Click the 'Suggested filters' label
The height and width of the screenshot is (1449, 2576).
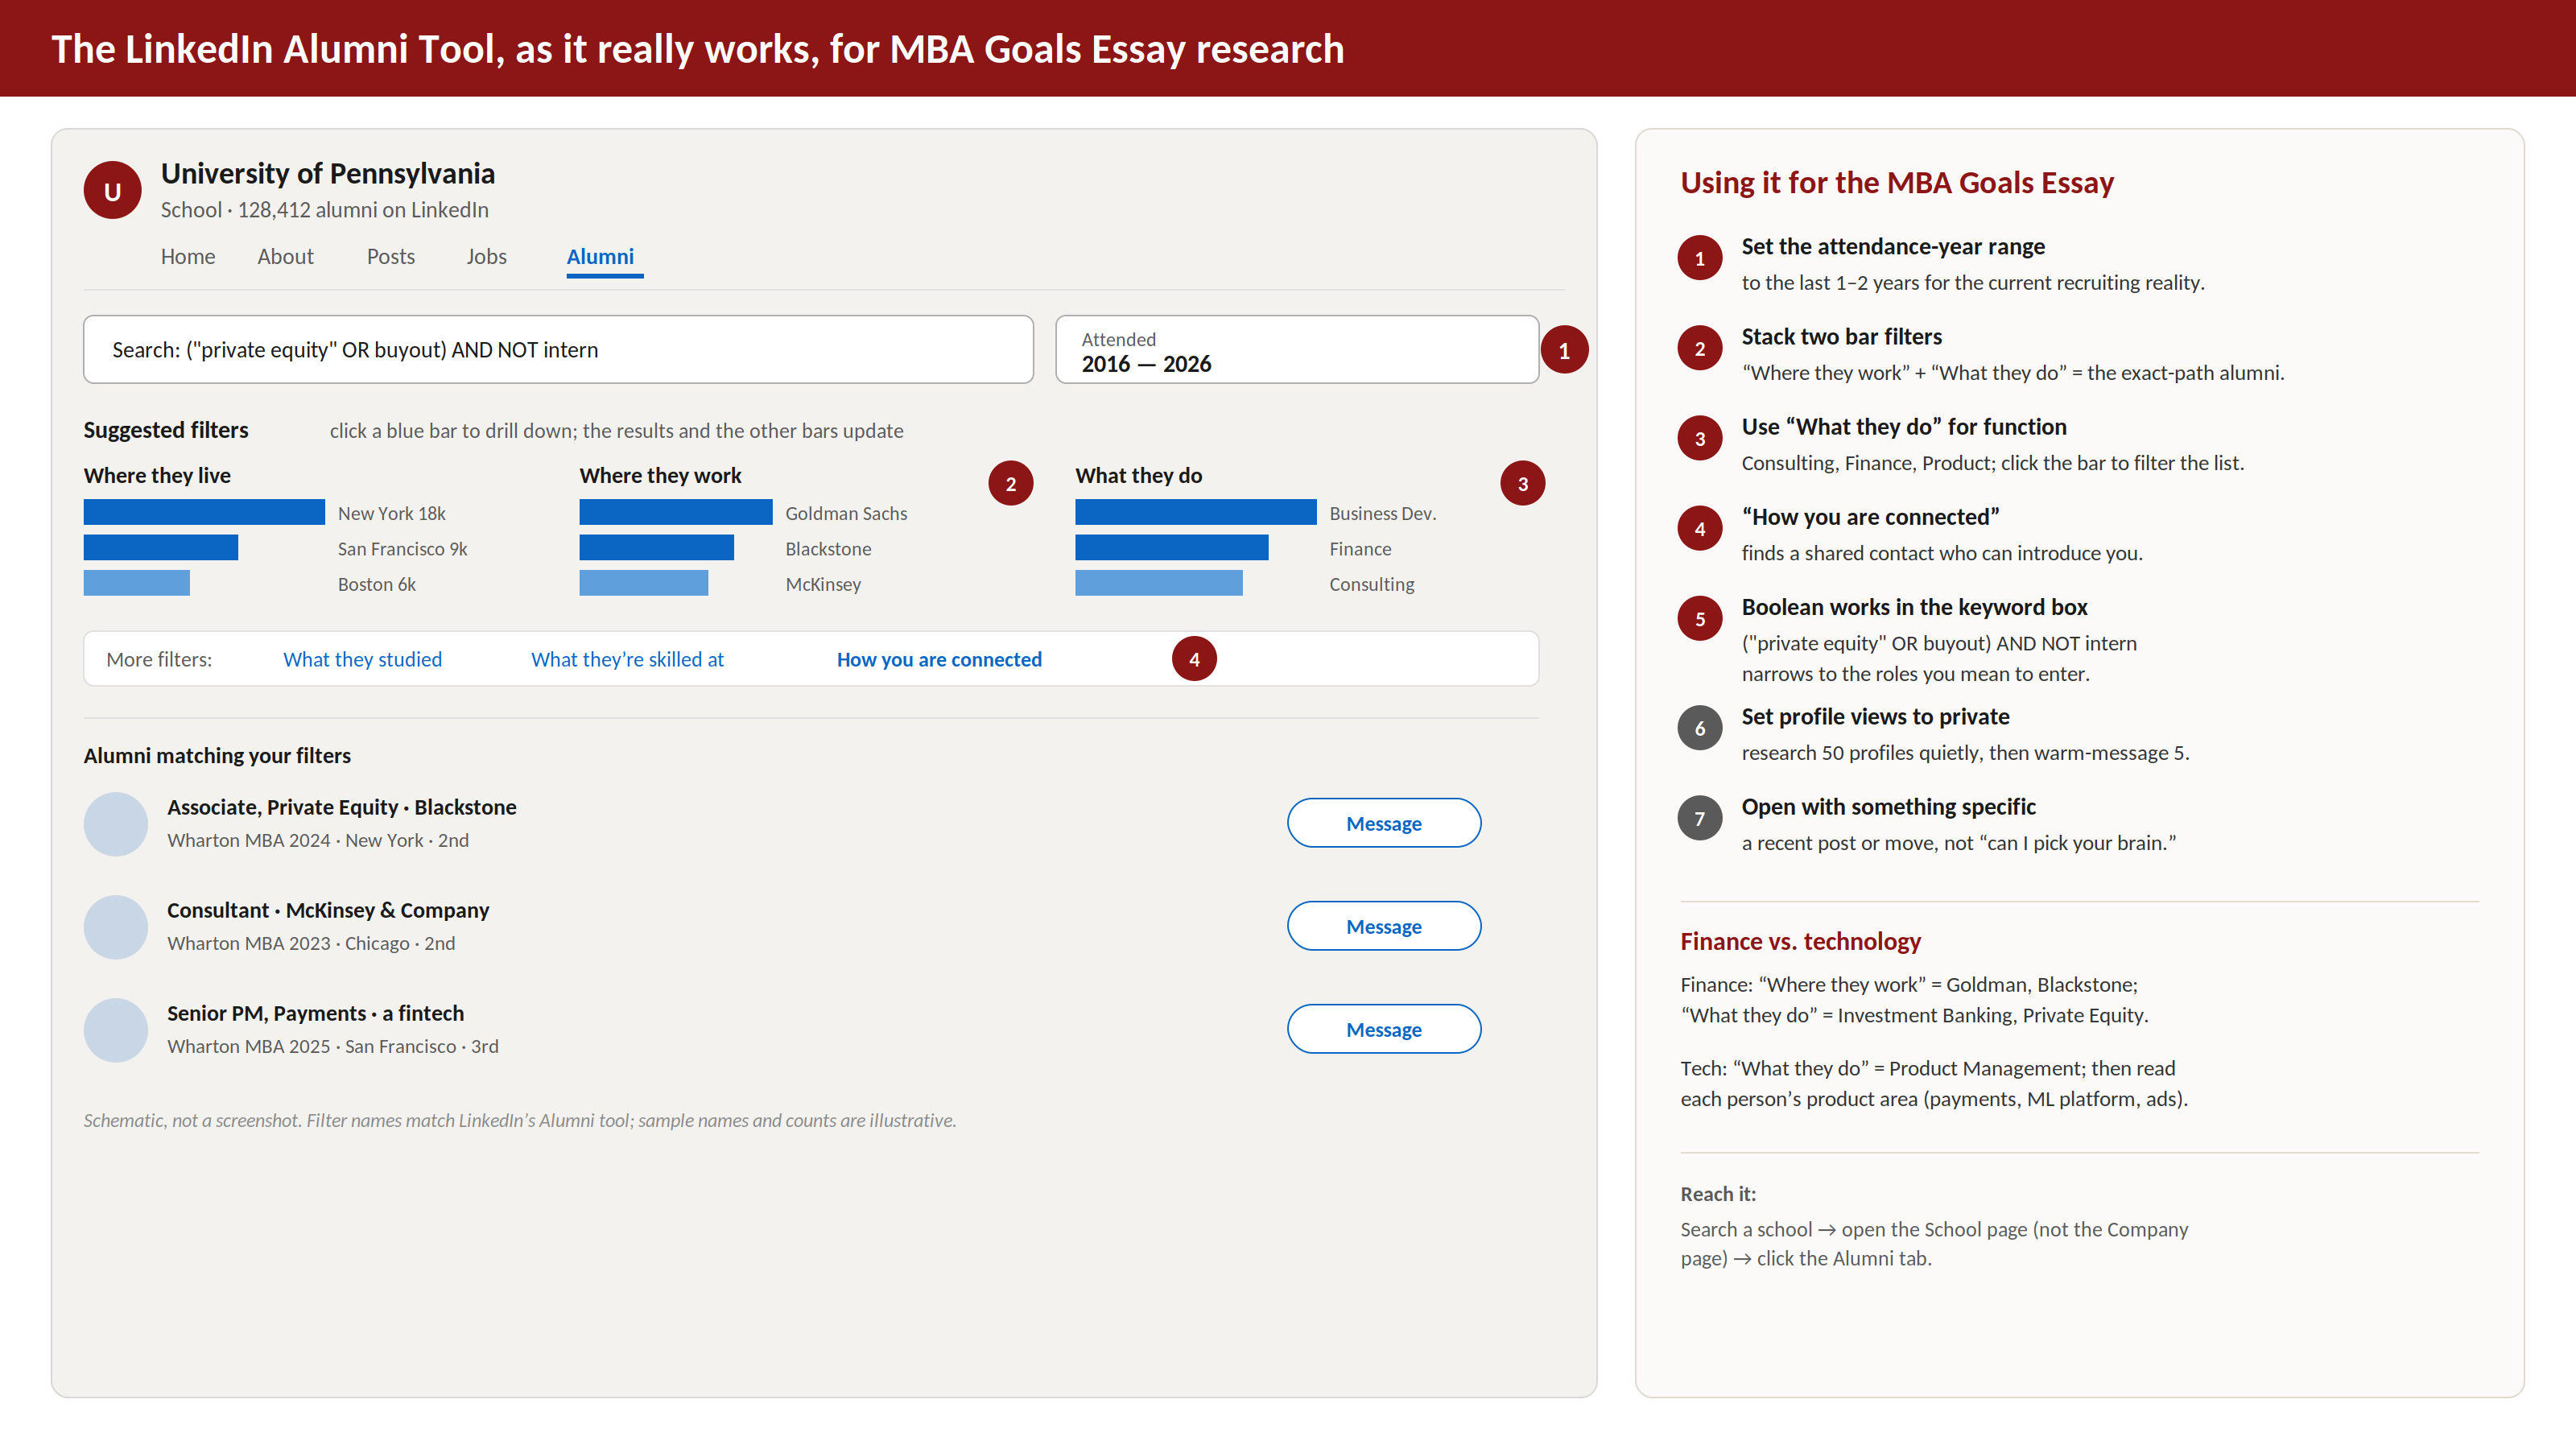coord(166,429)
